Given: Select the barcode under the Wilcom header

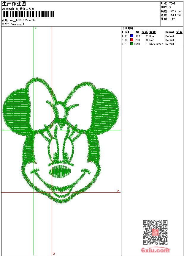Looking at the screenshot, I should (28, 14).
